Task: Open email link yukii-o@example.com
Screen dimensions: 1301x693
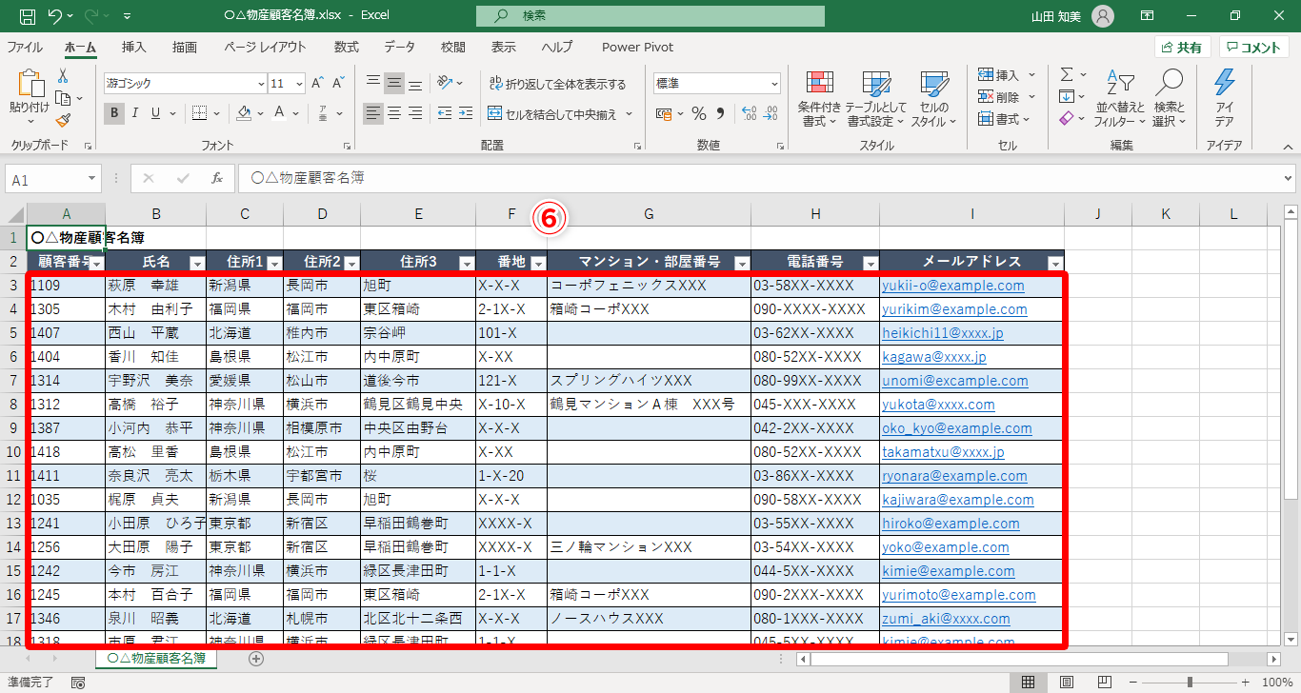Action: click(953, 286)
